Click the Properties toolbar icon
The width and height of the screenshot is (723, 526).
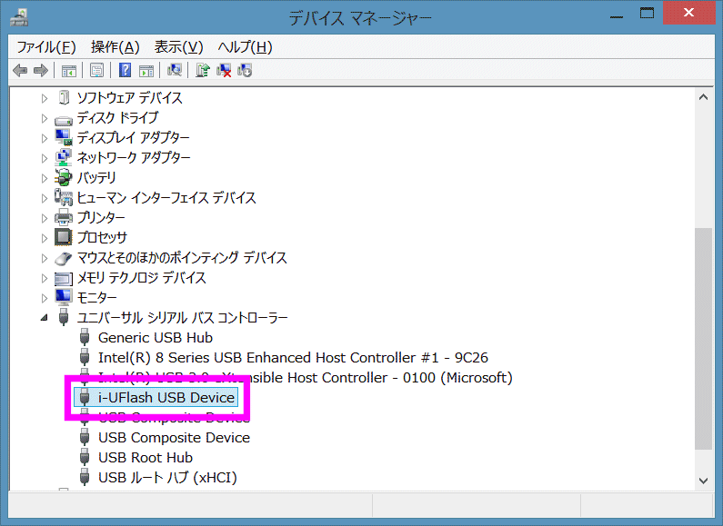tap(95, 70)
